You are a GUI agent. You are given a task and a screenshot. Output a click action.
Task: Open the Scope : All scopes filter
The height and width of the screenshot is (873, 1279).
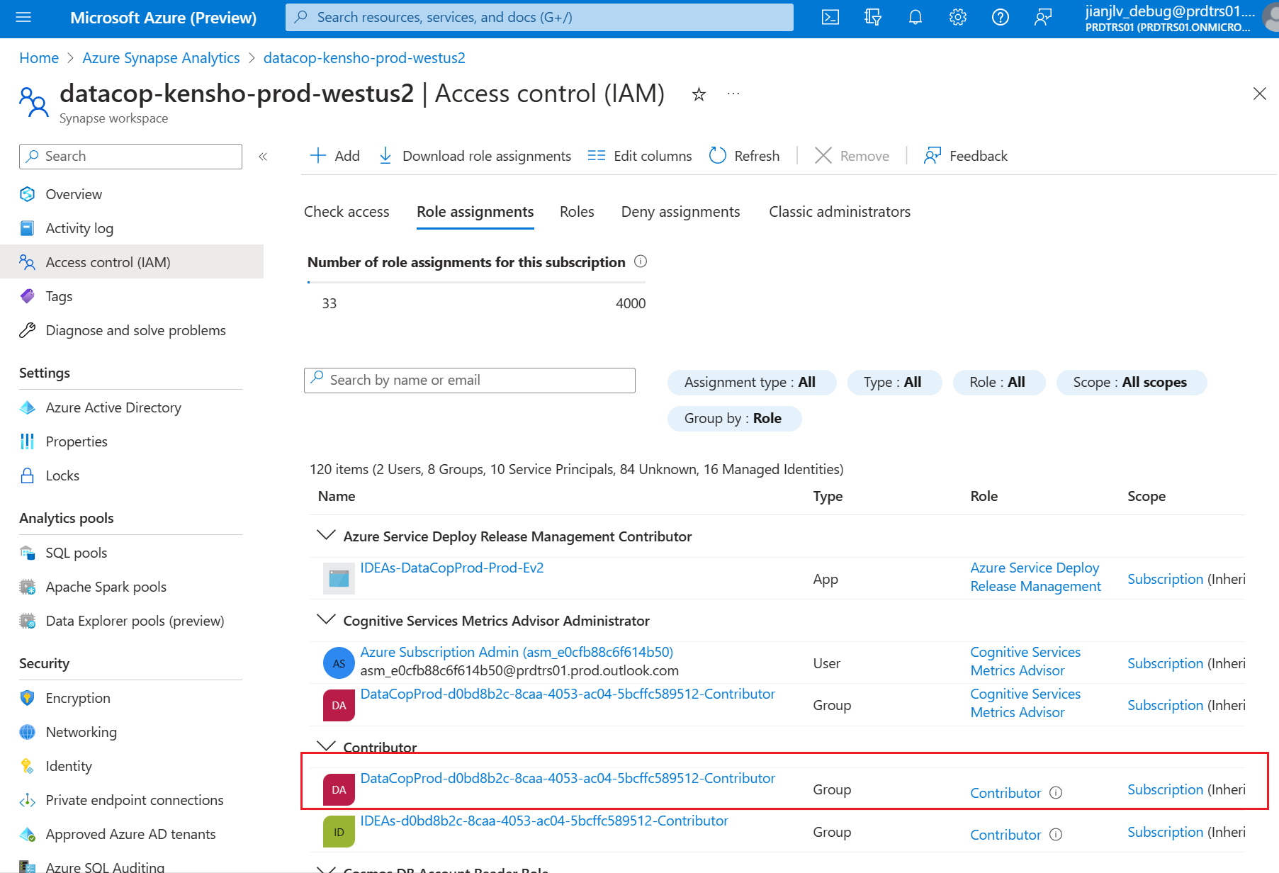(x=1131, y=382)
